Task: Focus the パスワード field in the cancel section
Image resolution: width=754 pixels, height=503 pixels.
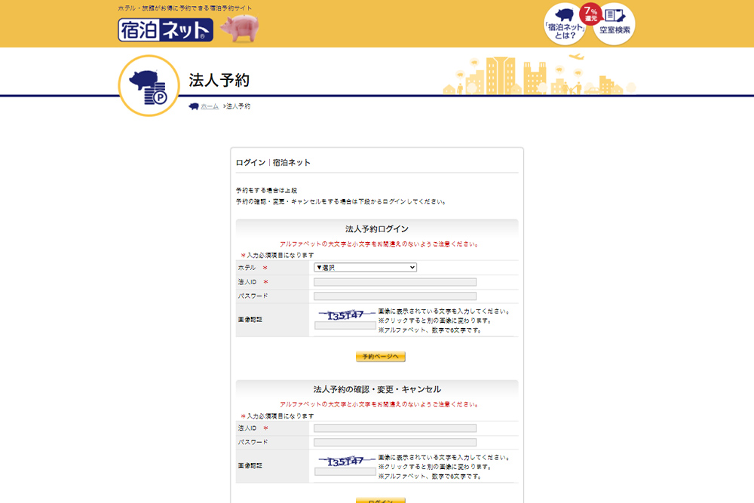Action: 394,443
